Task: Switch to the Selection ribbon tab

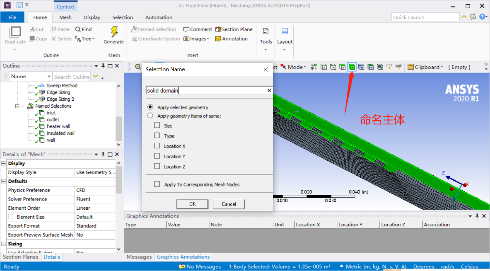Action: [x=123, y=17]
